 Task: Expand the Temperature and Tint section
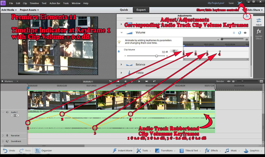pyautogui.click(x=121, y=24)
